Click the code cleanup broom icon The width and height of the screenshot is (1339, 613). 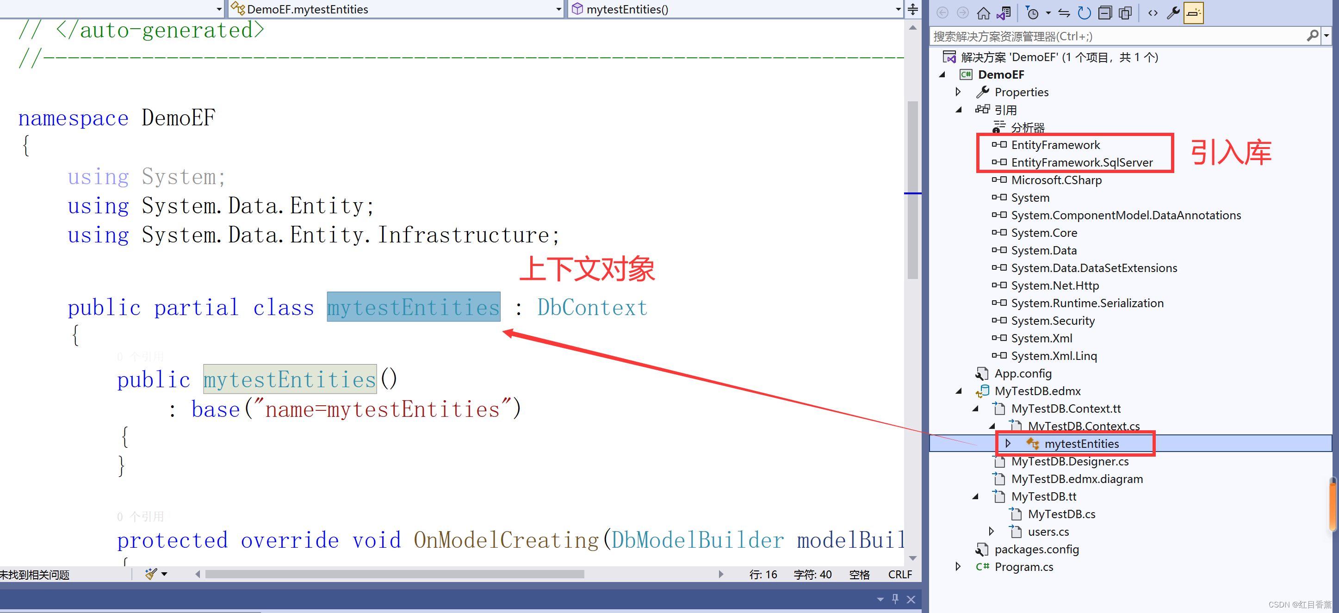click(151, 574)
